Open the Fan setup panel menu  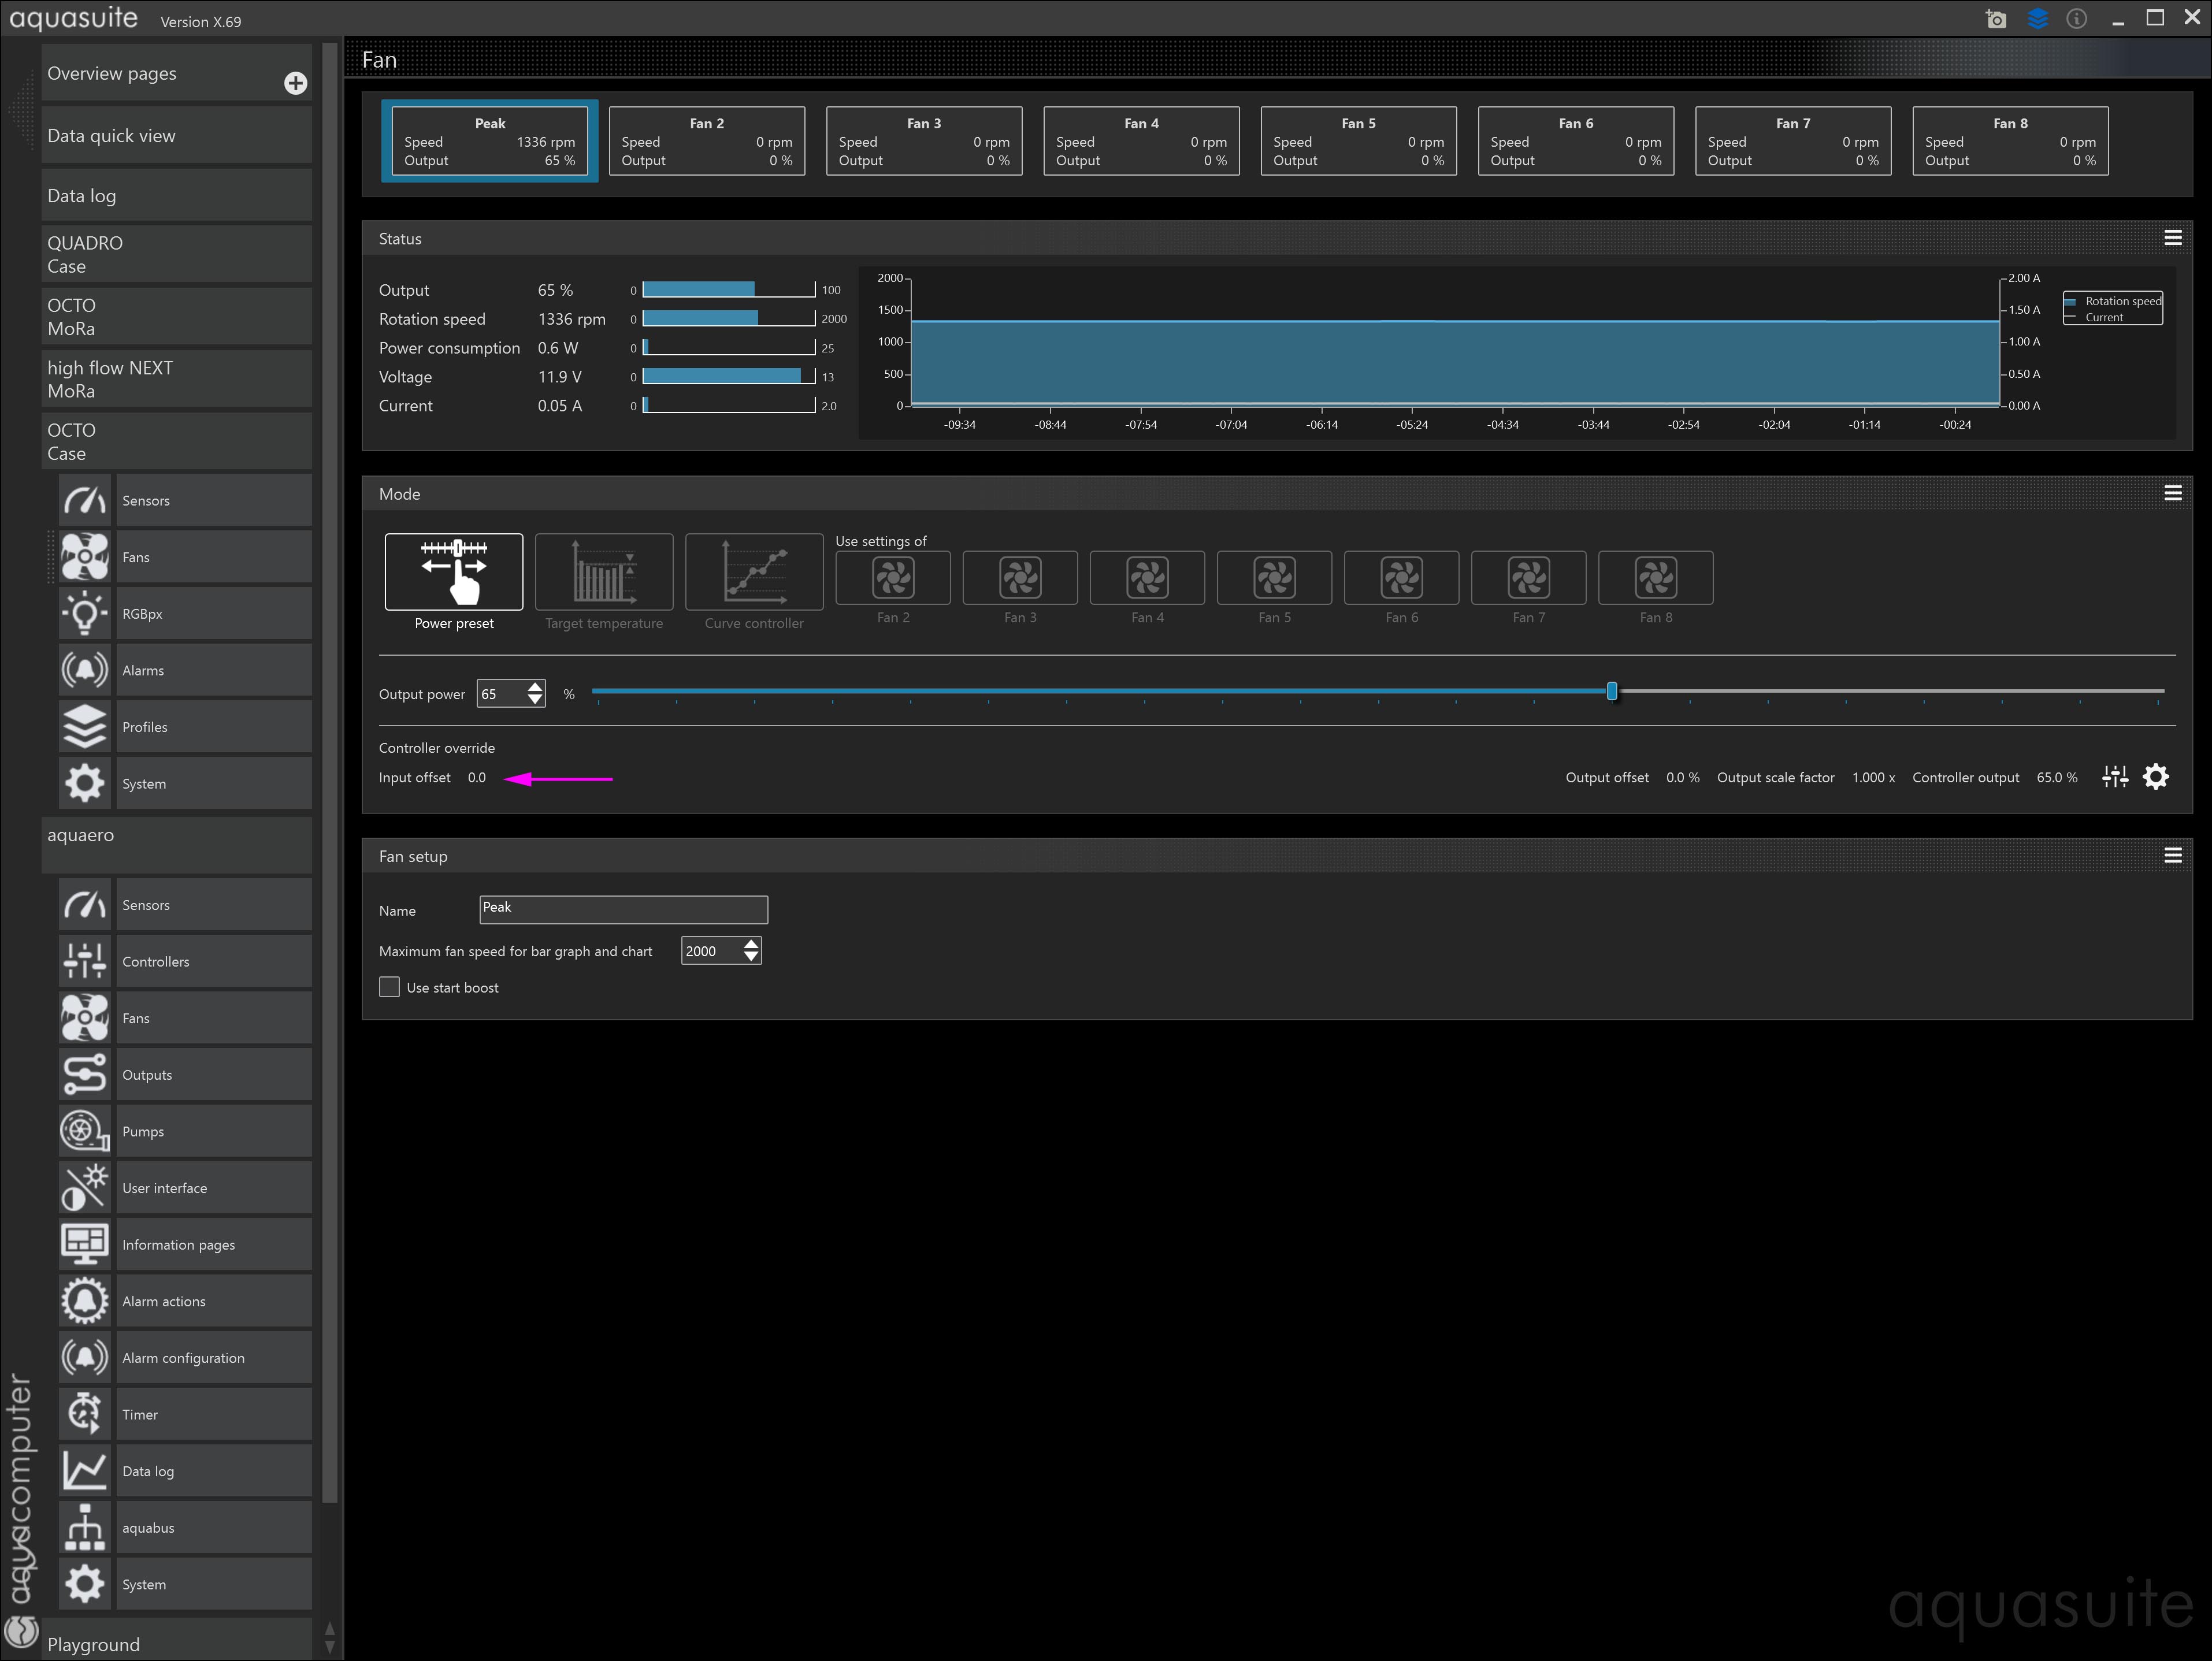coord(2172,855)
